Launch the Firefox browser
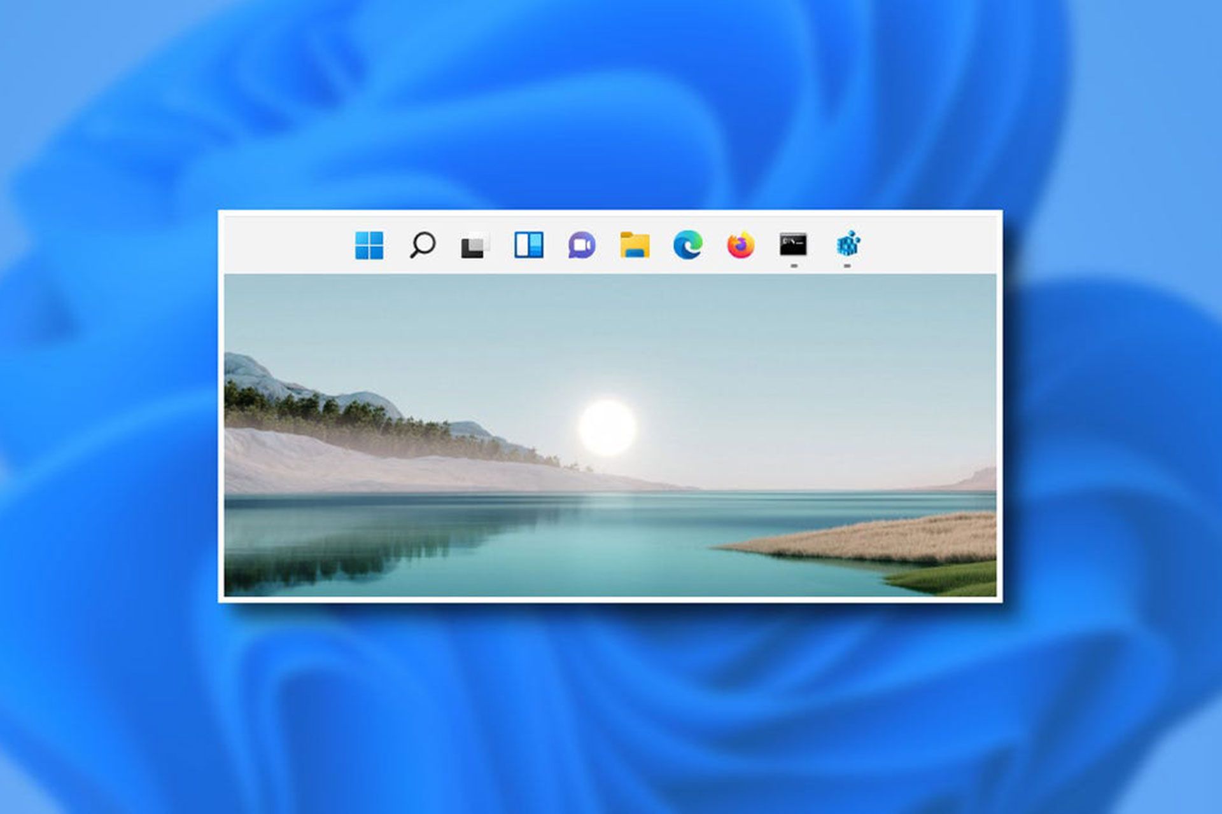Viewport: 1222px width, 814px height. [x=741, y=245]
